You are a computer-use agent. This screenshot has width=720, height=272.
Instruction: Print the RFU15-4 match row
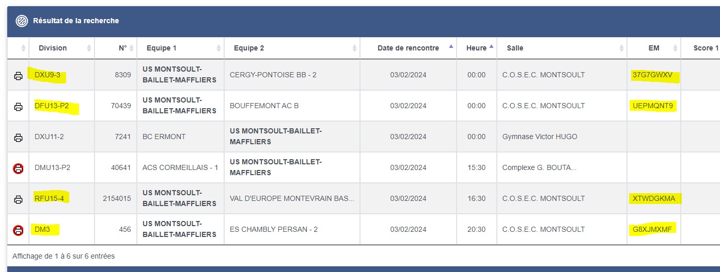(18, 199)
